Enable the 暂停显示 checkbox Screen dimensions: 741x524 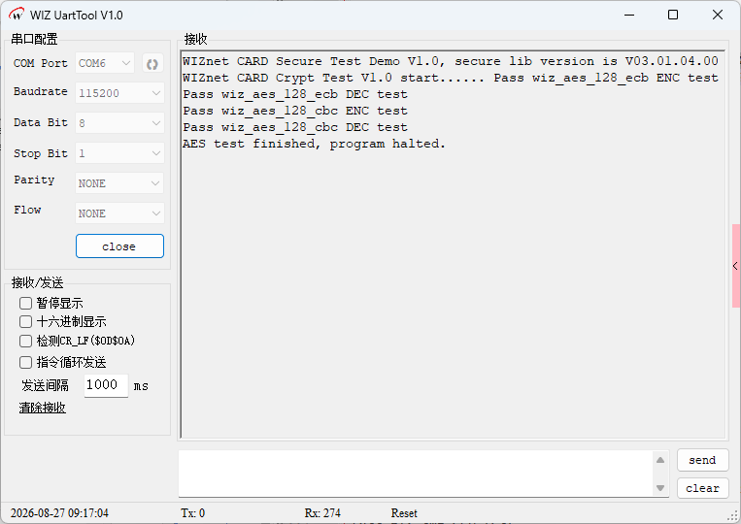(25, 303)
